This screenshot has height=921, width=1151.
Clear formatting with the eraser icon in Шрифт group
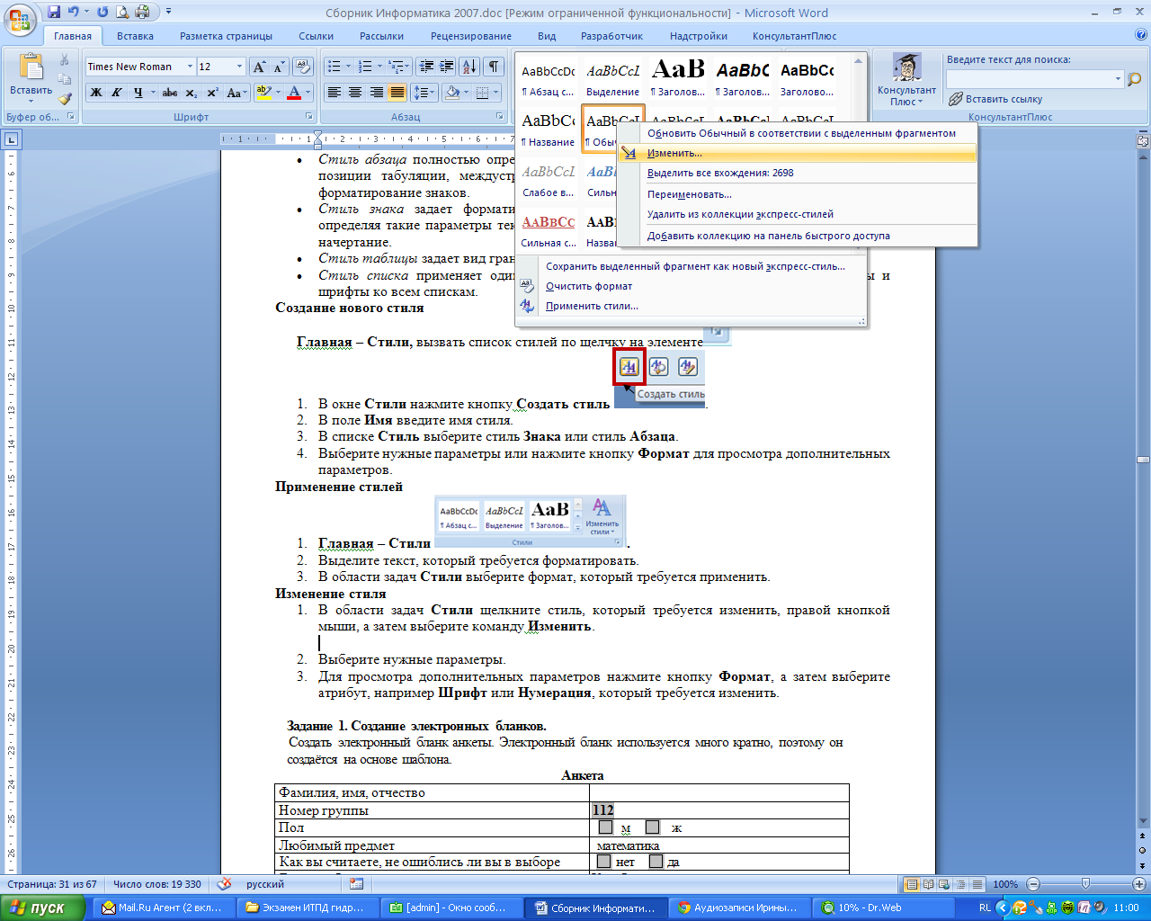[x=303, y=67]
